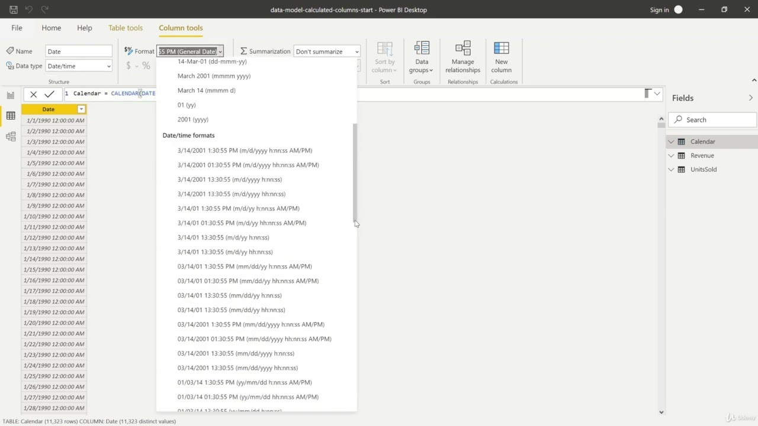Viewport: 758px width, 426px height.
Task: Cancel formula with the X icon
Action: pos(34,93)
